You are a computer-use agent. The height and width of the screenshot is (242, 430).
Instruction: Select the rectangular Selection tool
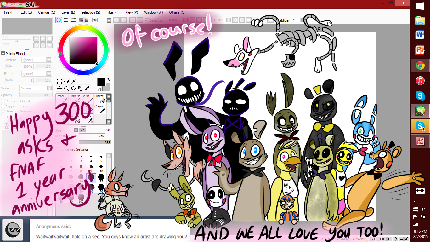59,82
